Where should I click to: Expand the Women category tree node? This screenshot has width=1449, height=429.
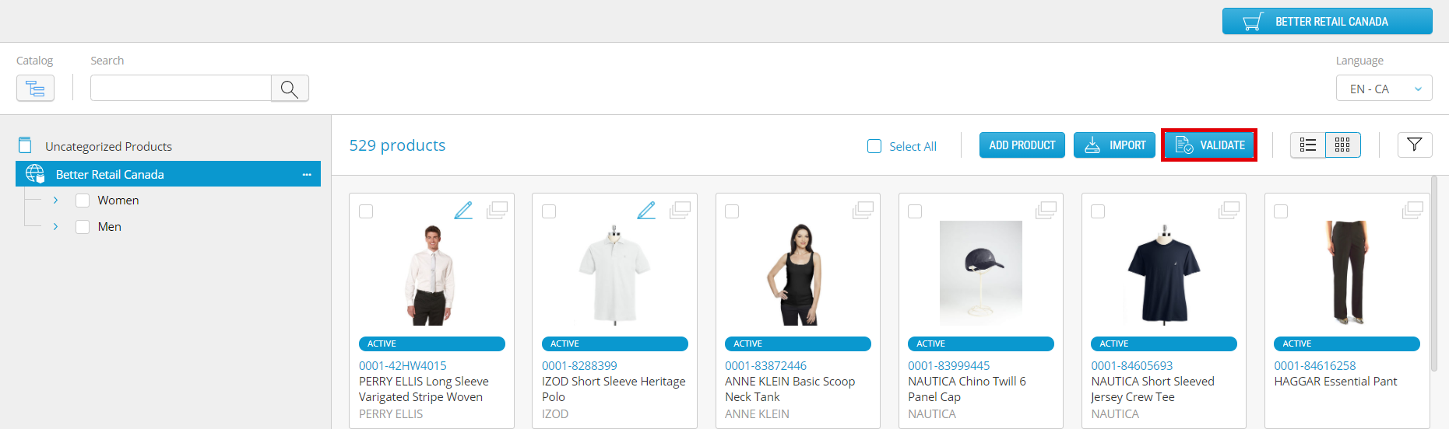[55, 201]
